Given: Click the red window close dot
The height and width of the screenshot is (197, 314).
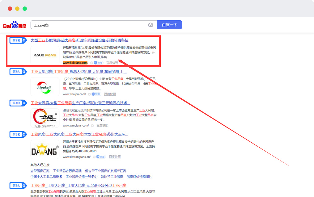Looking at the screenshot, I should coord(10,9).
